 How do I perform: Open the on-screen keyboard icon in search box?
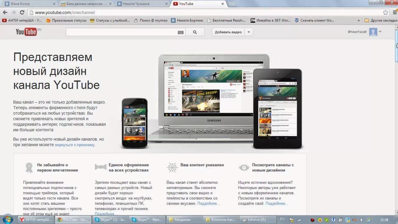click(x=181, y=32)
